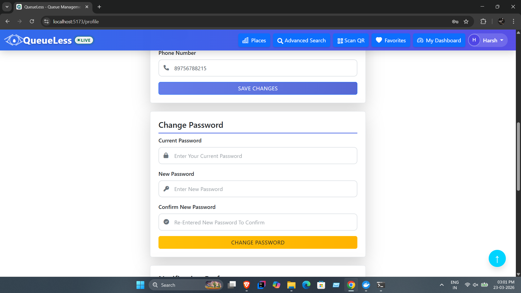Focus the Enter Your Current Password field
Viewport: 521px width, 293px height.
click(x=258, y=156)
